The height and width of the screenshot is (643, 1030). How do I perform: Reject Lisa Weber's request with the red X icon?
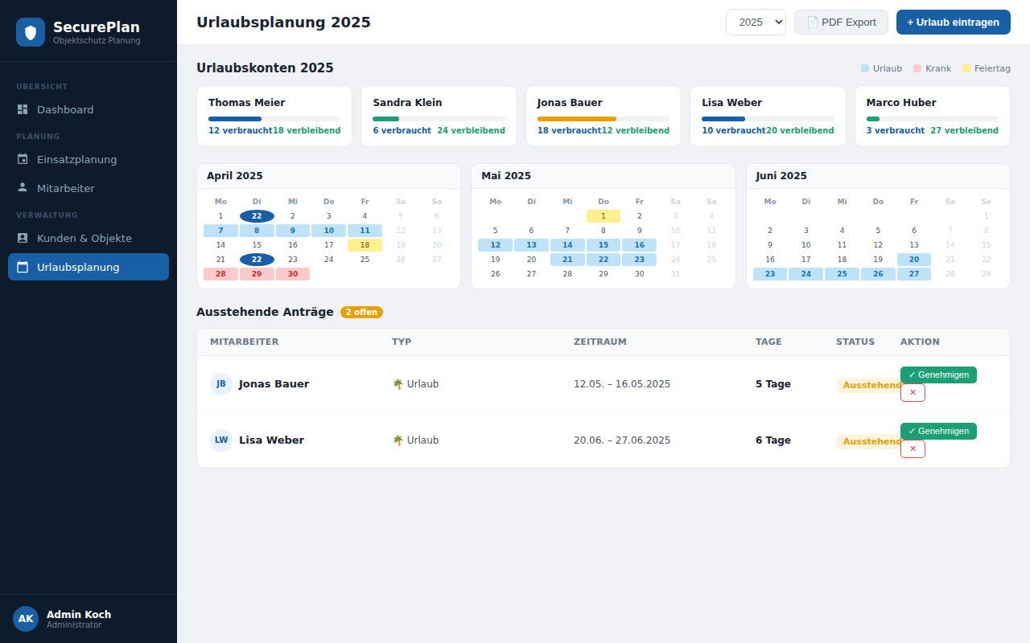click(913, 448)
